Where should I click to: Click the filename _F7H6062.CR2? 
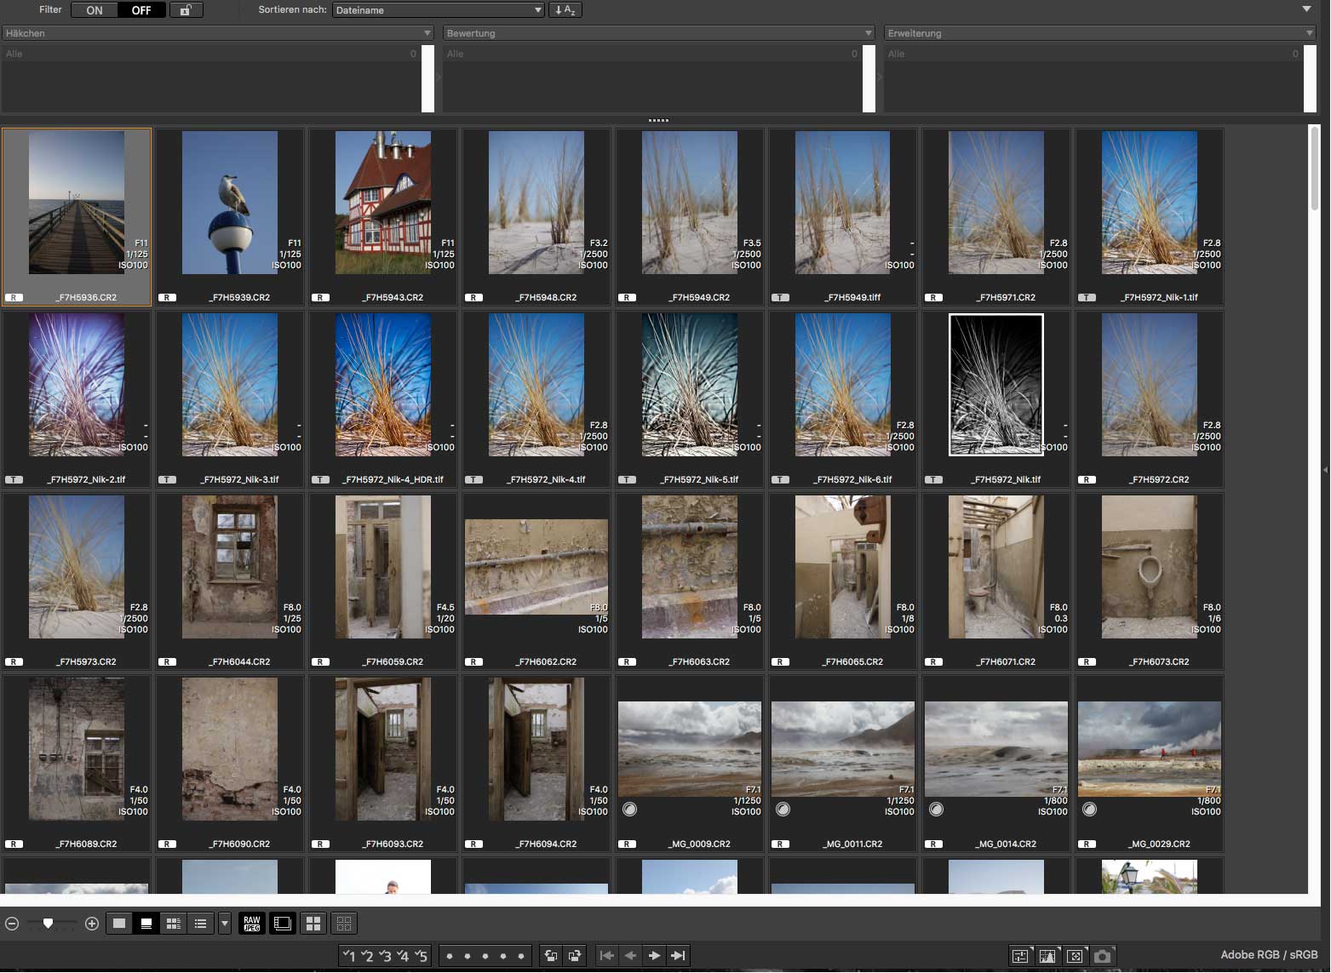click(x=547, y=662)
